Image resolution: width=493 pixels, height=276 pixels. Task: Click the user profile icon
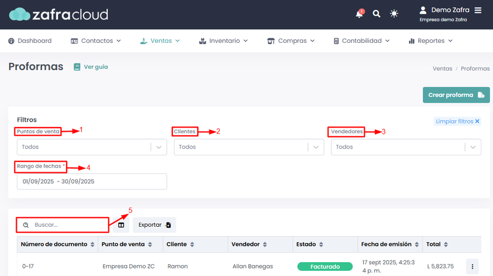[x=423, y=10]
